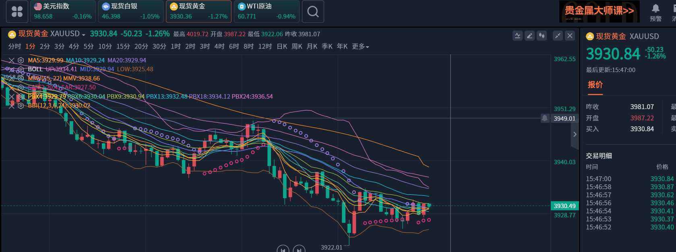Remove the BBI indicator with its X
Screen dimensions: 676x252
pyautogui.click(x=12, y=105)
